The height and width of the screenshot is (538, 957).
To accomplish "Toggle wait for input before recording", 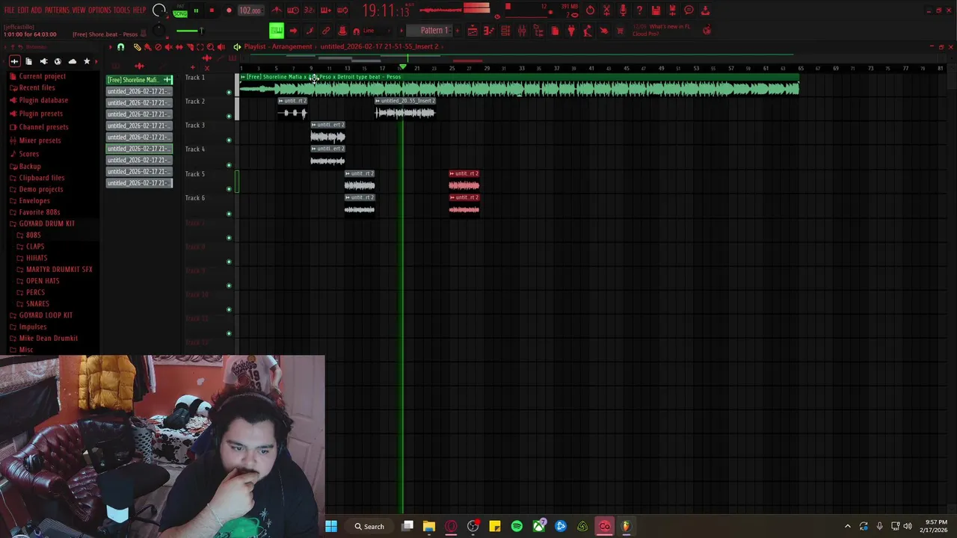I will [x=293, y=10].
